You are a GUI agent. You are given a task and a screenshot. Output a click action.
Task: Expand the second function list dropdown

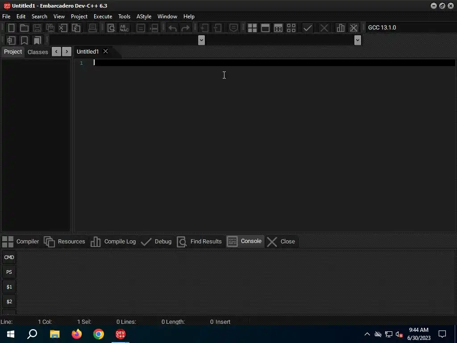(x=357, y=40)
